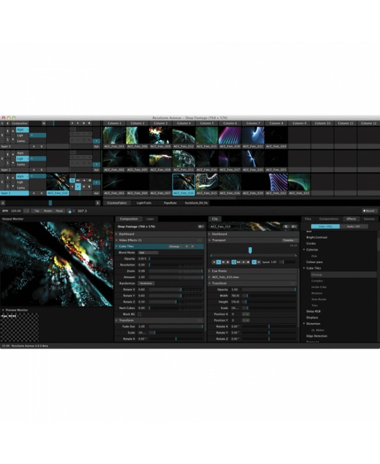Trigger clip thumbnail ACC_Fotc_018

coord(230,136)
